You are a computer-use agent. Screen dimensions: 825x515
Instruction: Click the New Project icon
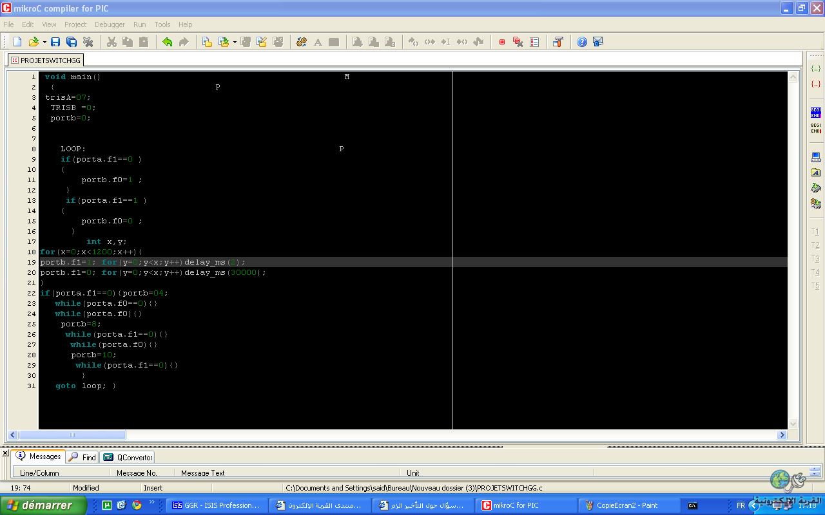pos(207,42)
